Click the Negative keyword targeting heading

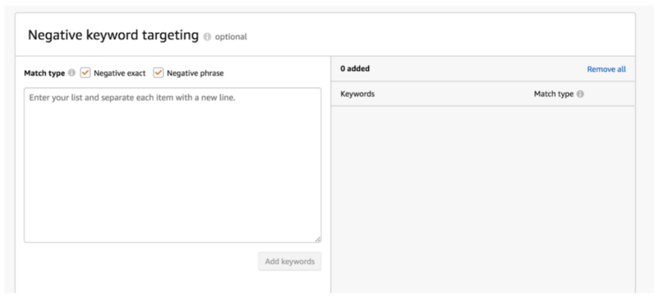coord(113,35)
